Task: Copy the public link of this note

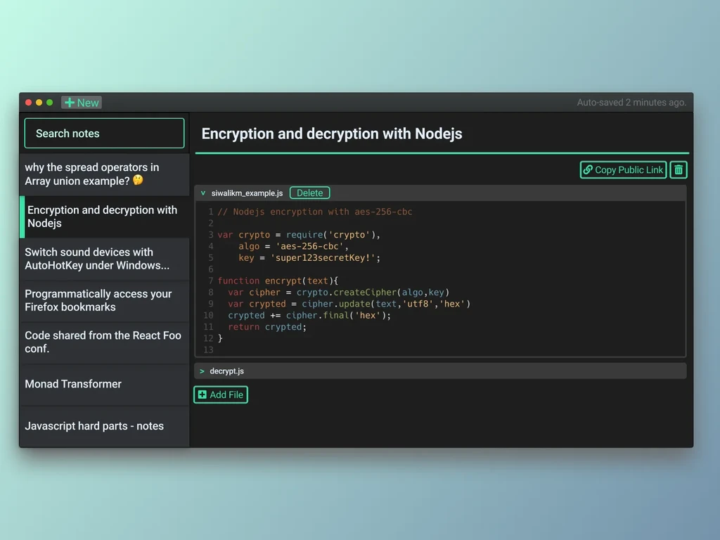Action: pyautogui.click(x=623, y=170)
